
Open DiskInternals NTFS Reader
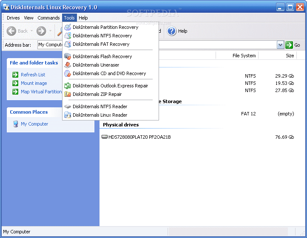111,106
